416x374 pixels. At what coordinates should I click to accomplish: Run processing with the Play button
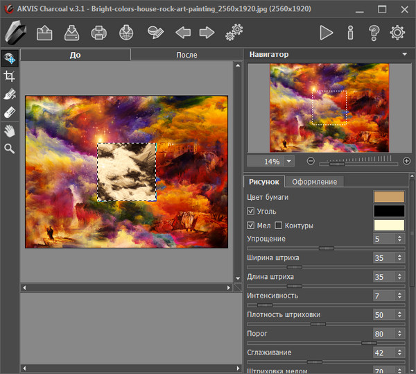click(x=326, y=33)
